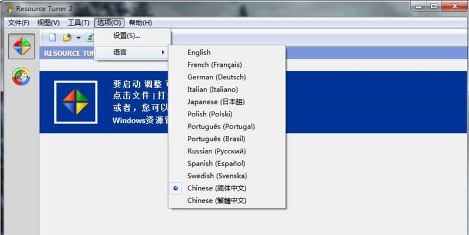The height and width of the screenshot is (235, 469).
Task: Choose 设置(S)... from the options menu
Action: click(x=133, y=36)
